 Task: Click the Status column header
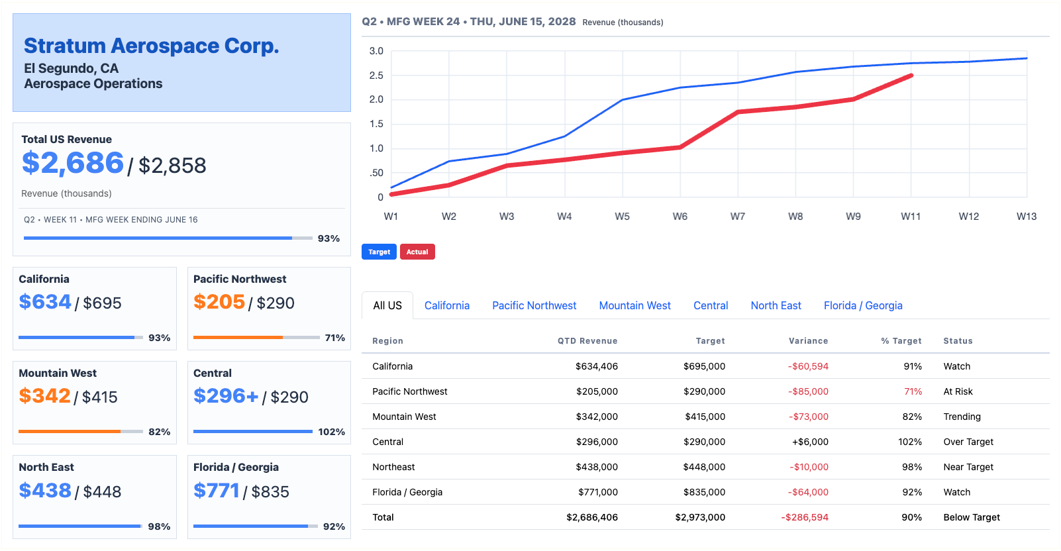click(x=958, y=341)
